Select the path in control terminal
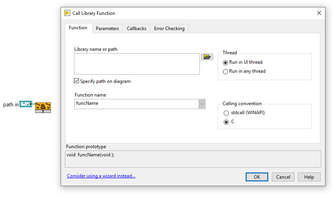 (x=26, y=104)
